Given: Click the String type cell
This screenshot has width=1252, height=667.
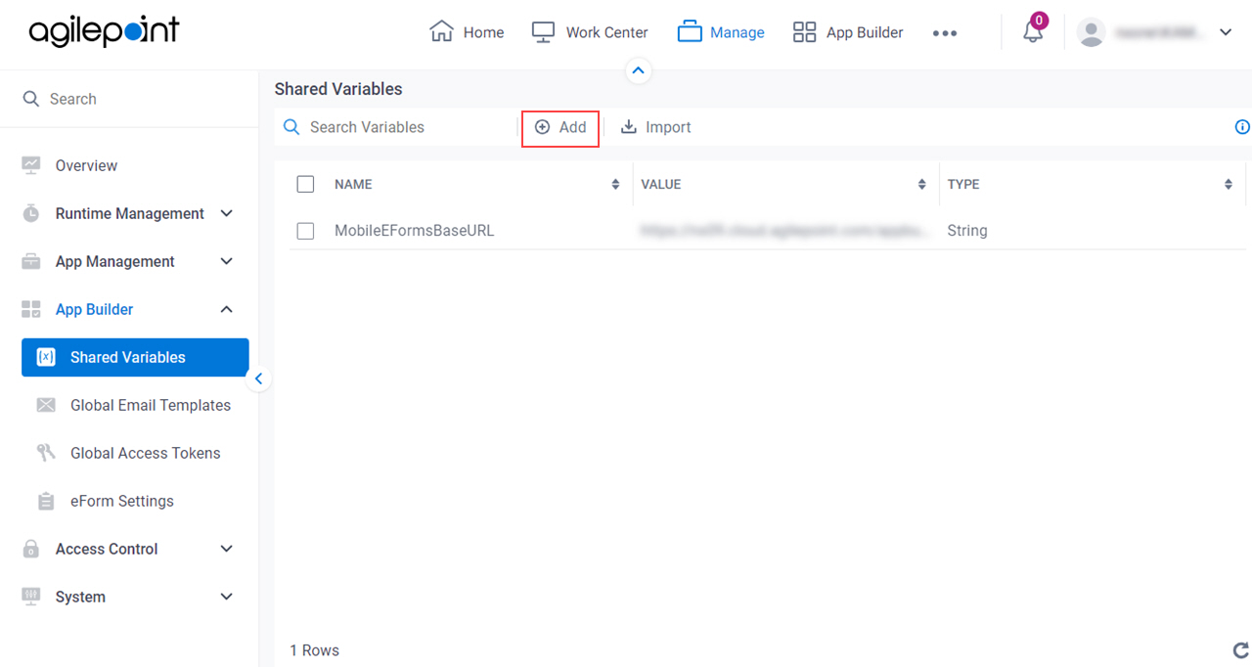Looking at the screenshot, I should pyautogui.click(x=967, y=231).
